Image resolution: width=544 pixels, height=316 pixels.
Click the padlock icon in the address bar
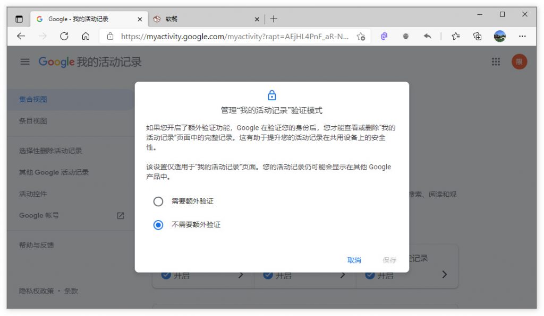pos(110,36)
